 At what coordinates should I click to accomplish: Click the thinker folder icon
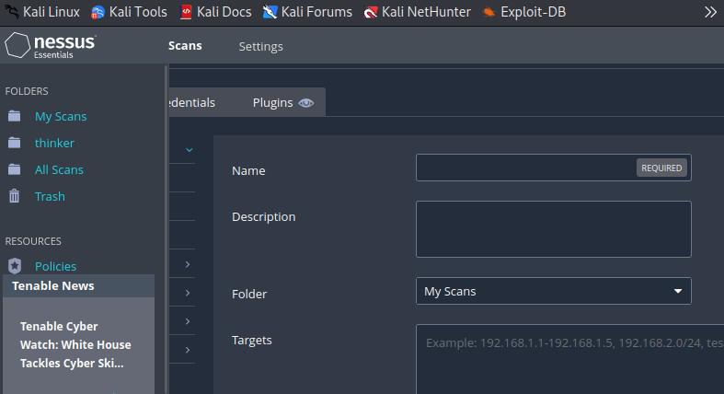click(15, 143)
